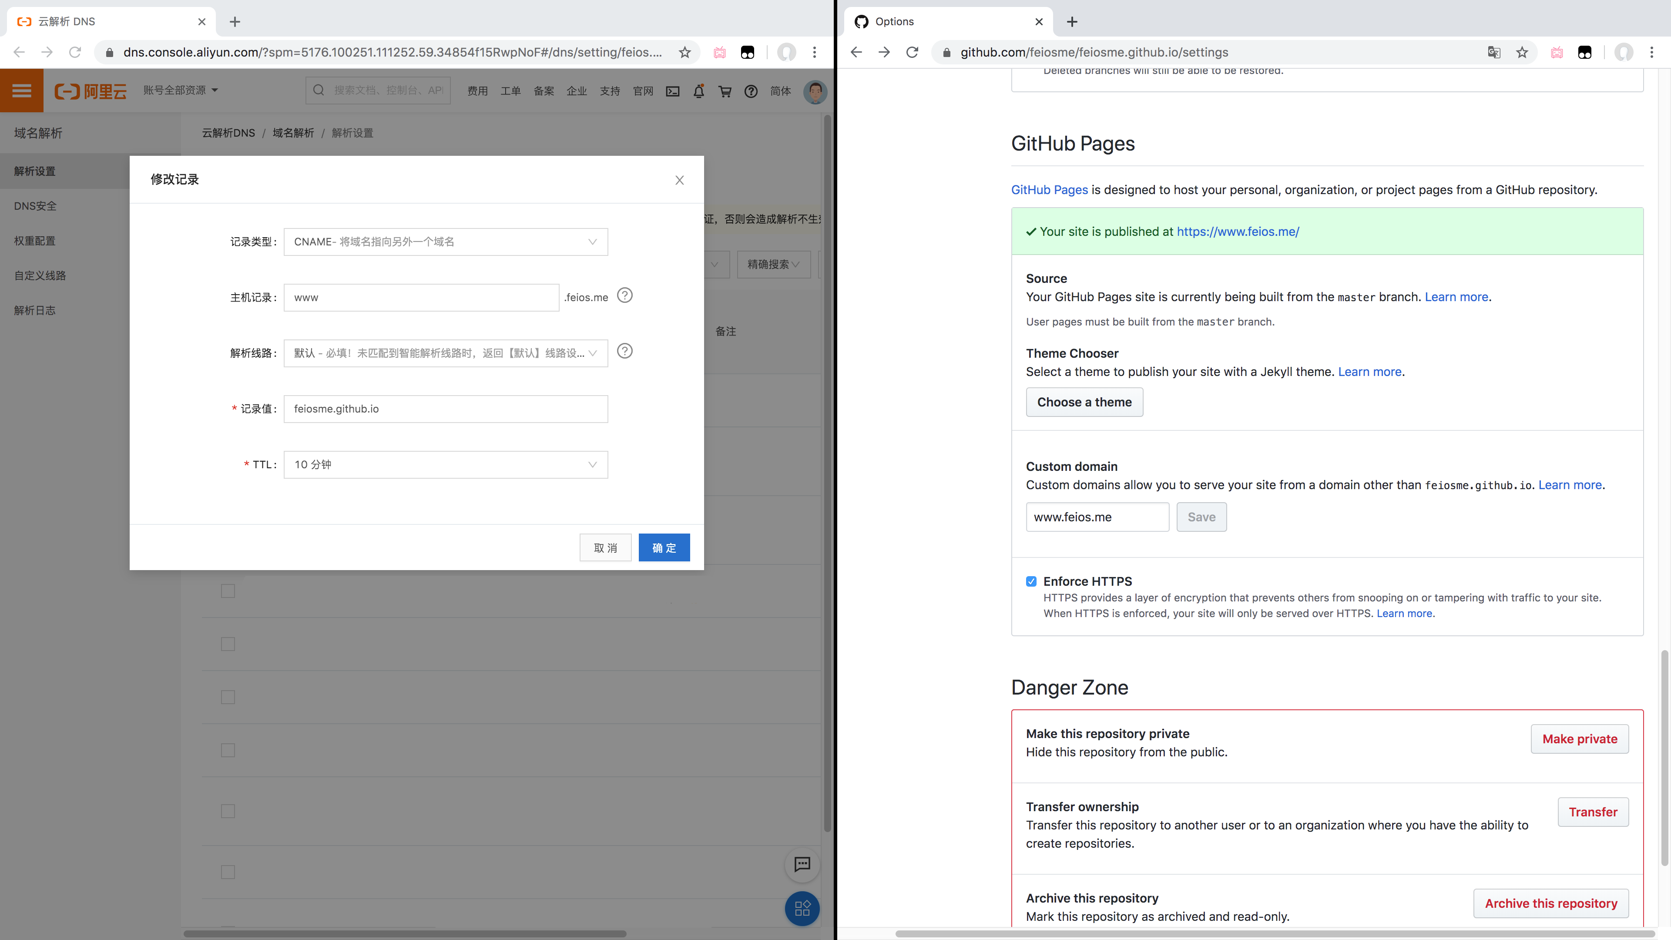Open blue quick-apps floating button
Viewport: 1671px width, 940px height.
coord(802,908)
